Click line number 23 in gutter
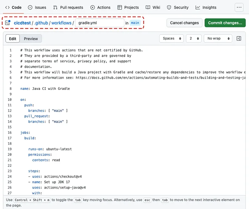 pyautogui.click(x=10, y=171)
